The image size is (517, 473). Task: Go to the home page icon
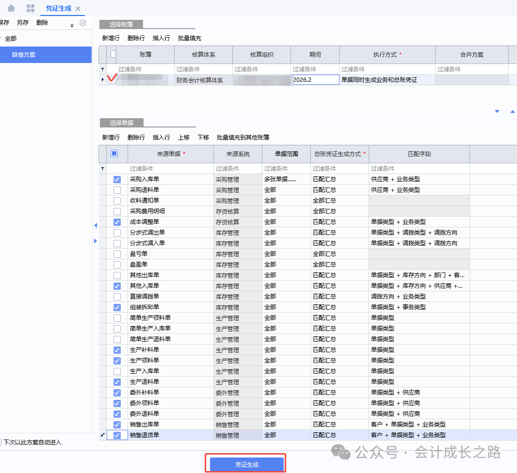[11, 8]
